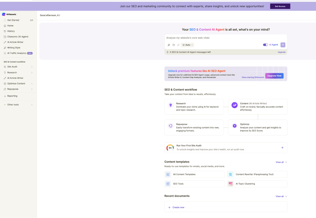Screen dimensions: 316x218
Task: Click the brush icon next to Auto dropdown
Action: pos(178,45)
